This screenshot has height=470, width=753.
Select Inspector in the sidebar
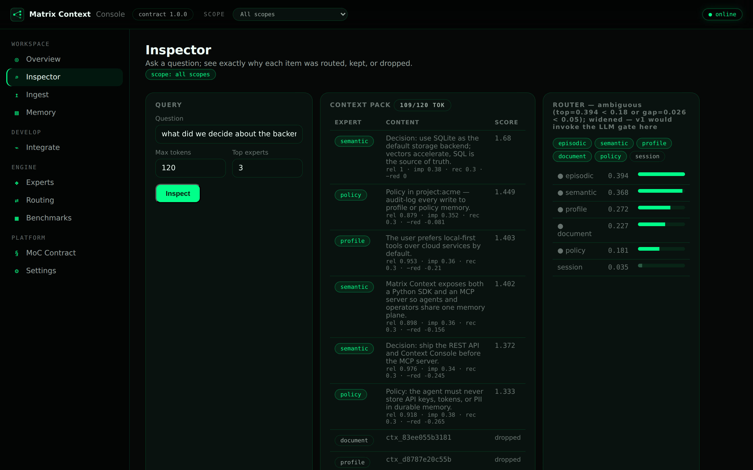(64, 77)
